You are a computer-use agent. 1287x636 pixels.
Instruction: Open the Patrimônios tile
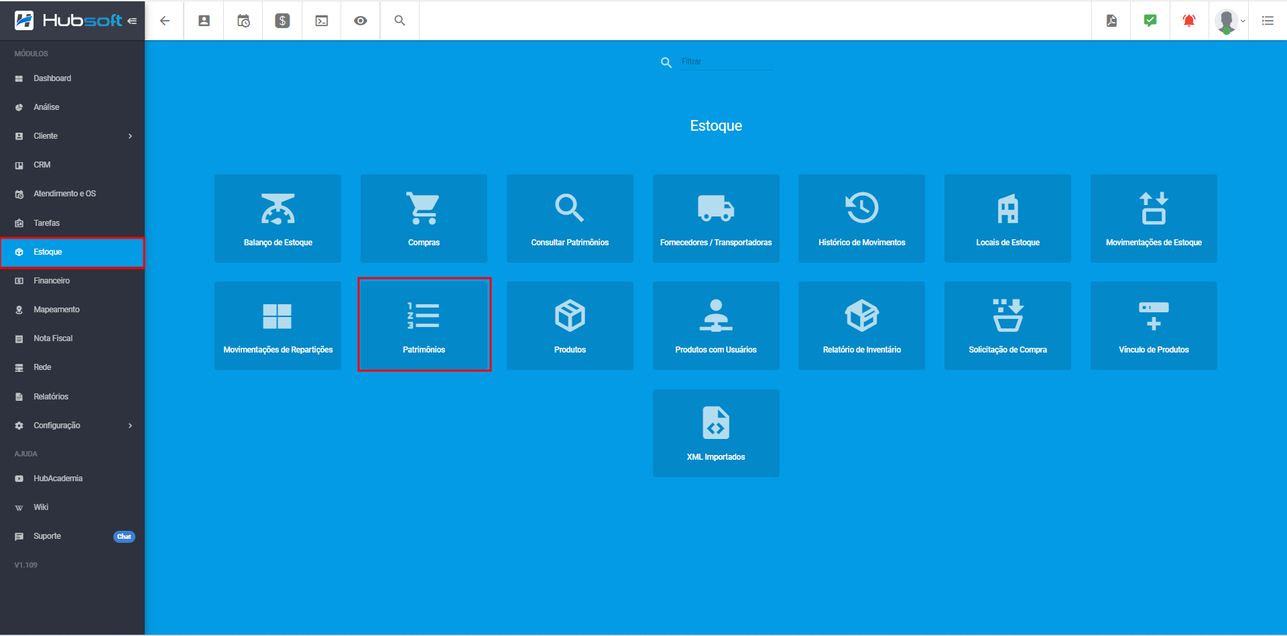[424, 326]
